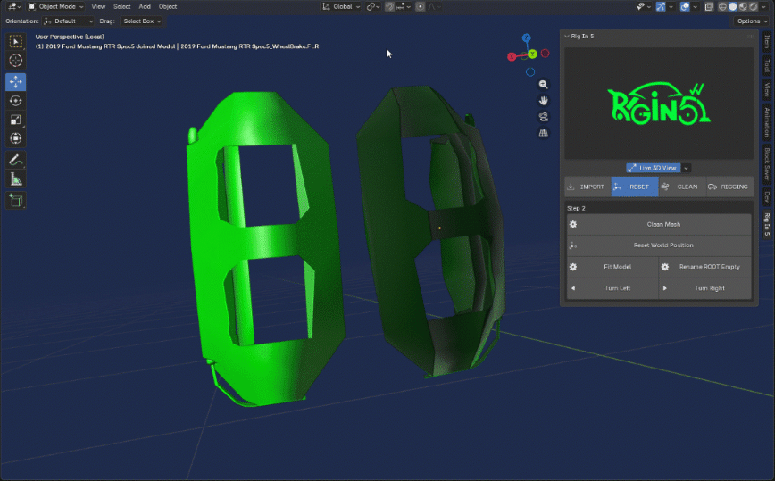Viewport: 775px width, 481px height.
Task: Activate the 3D Cursor tool
Action: (x=16, y=61)
